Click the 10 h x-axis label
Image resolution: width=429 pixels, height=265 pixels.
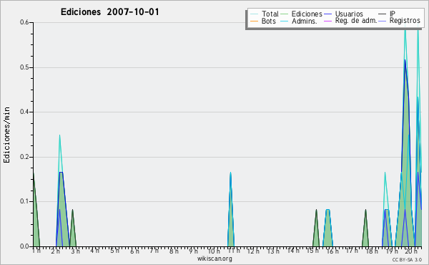213,251
